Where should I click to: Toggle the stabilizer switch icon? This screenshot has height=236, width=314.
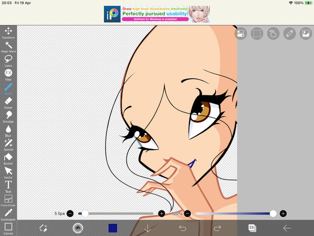click(x=240, y=33)
